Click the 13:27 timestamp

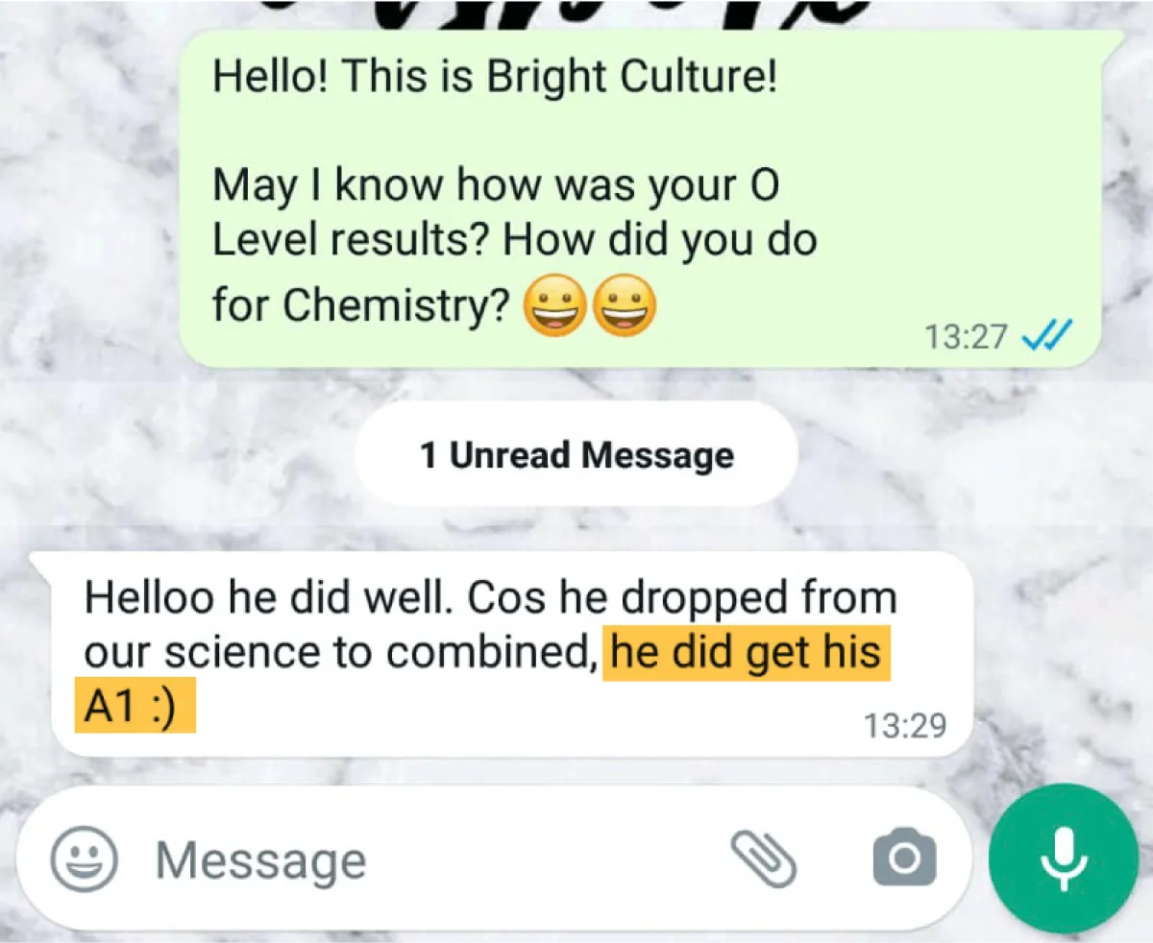click(x=966, y=337)
